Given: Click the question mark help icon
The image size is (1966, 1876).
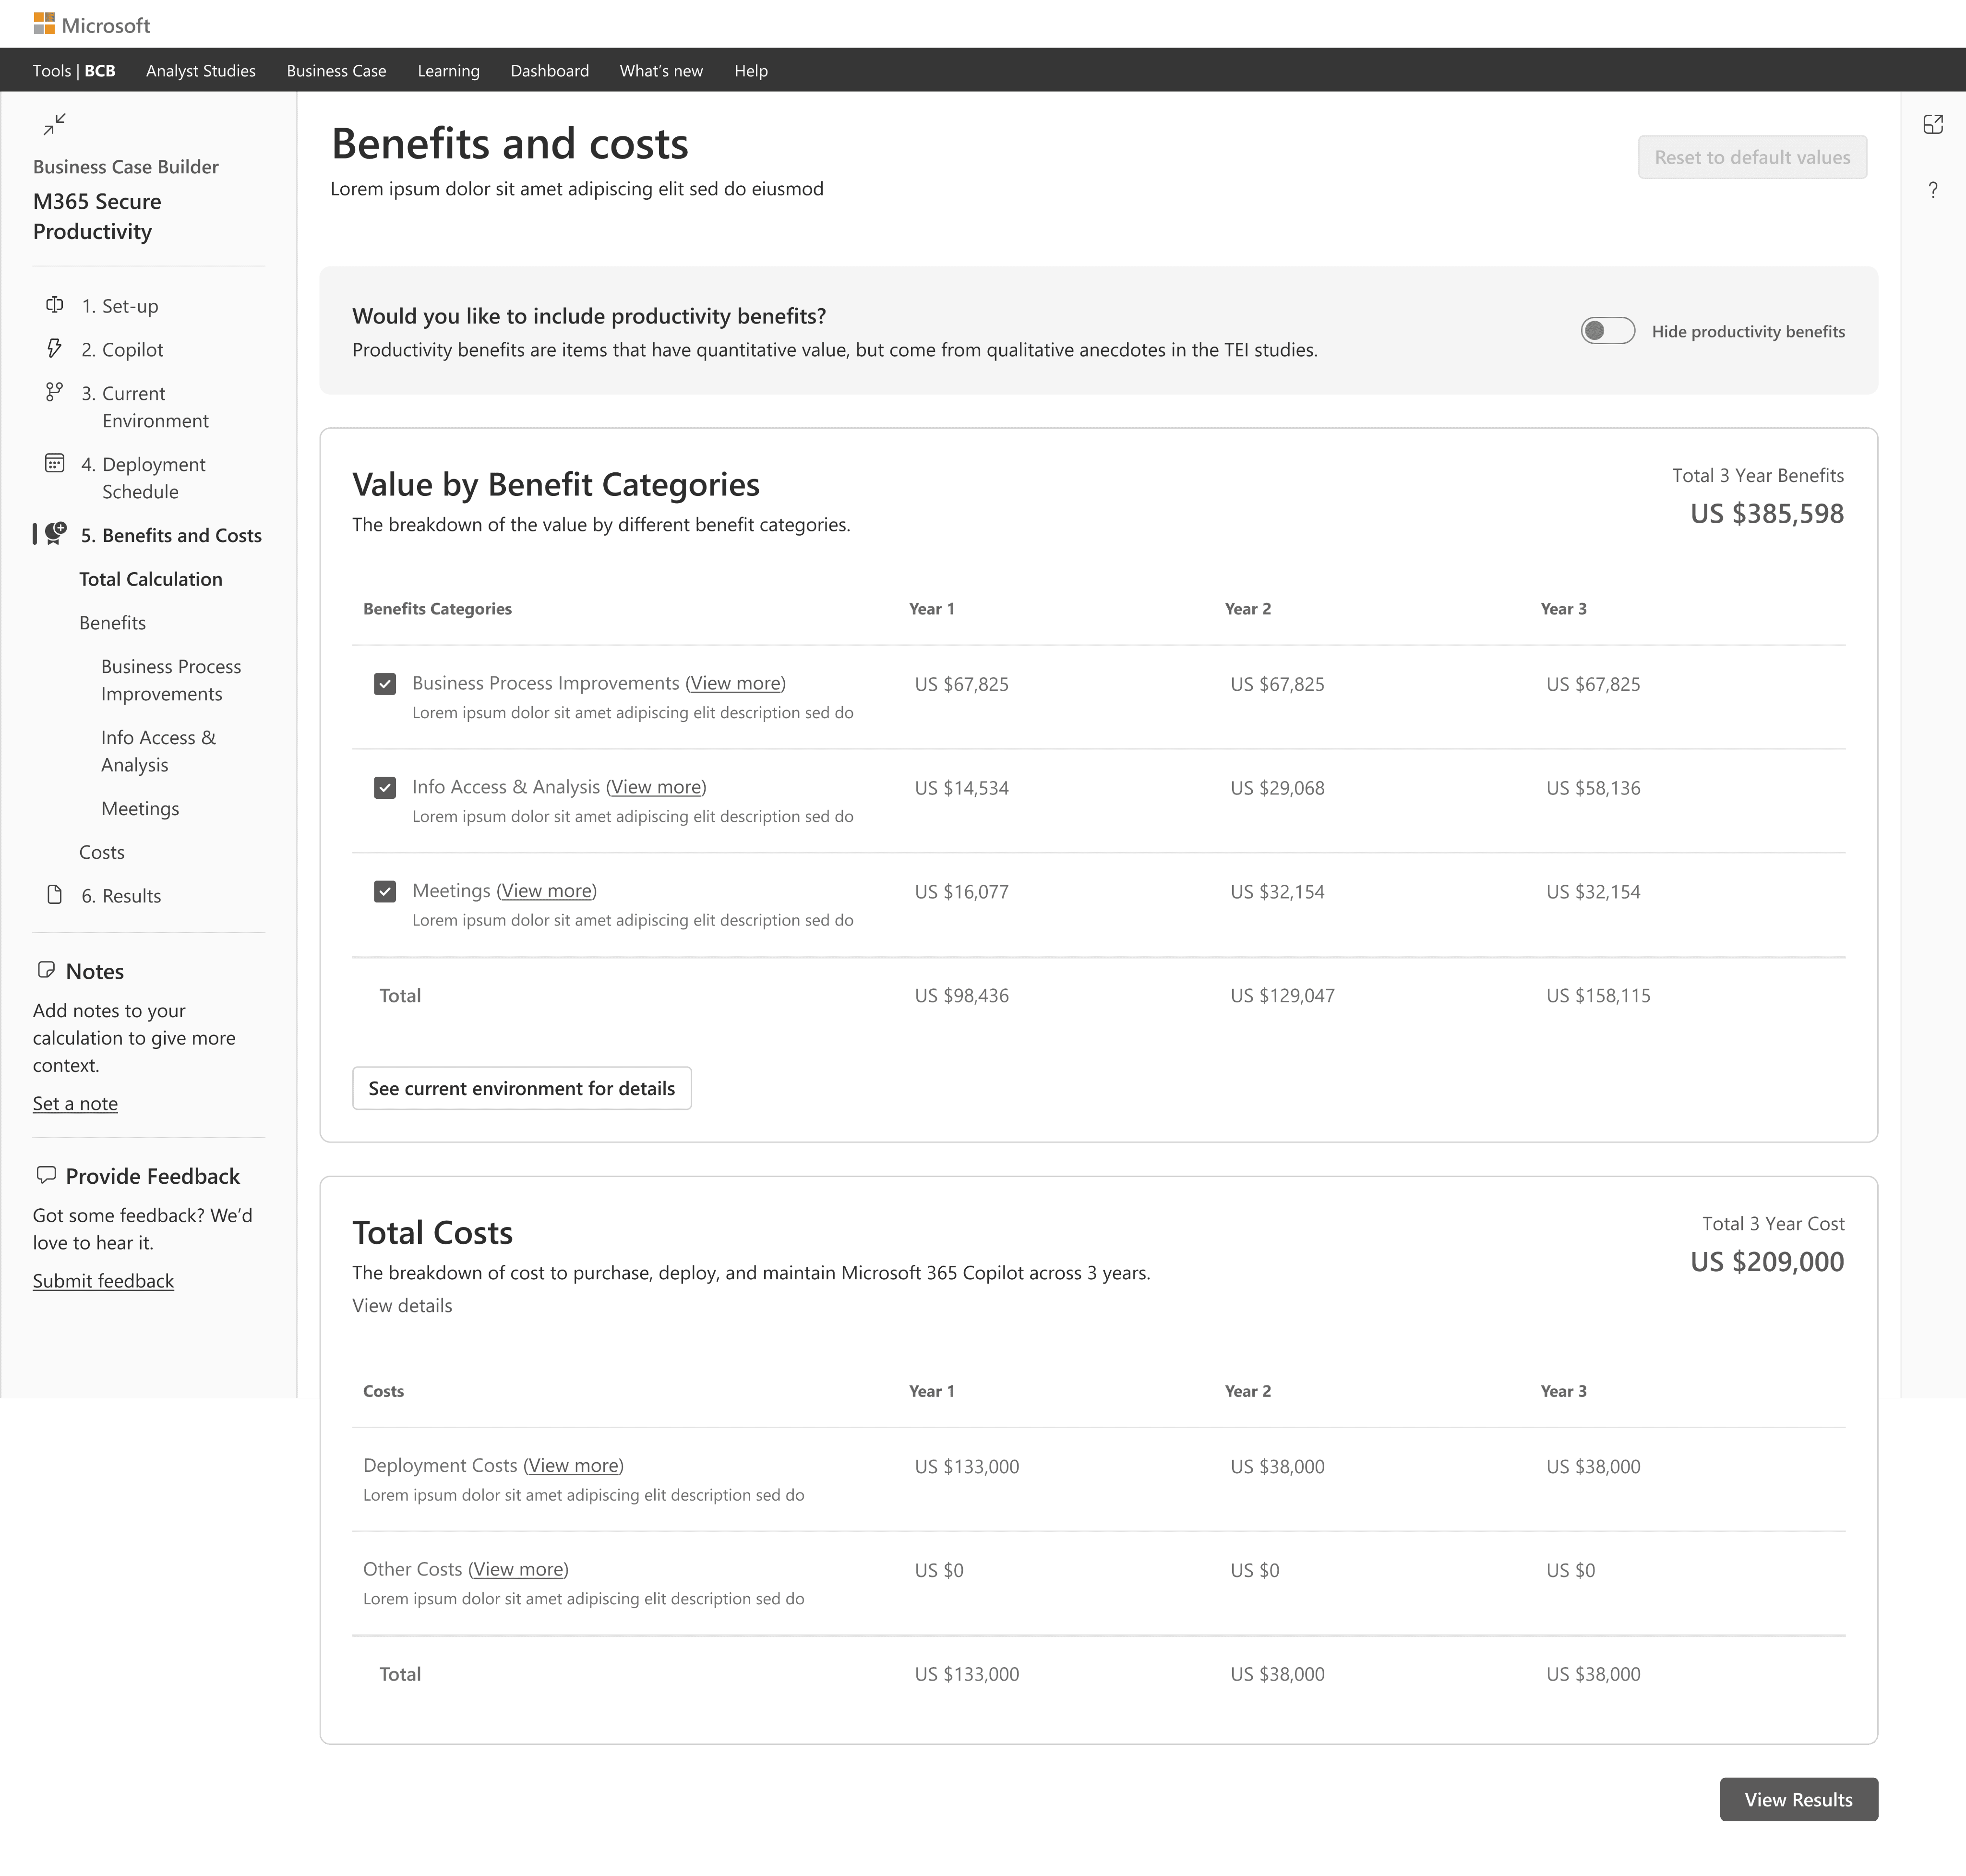Looking at the screenshot, I should coord(1933,190).
